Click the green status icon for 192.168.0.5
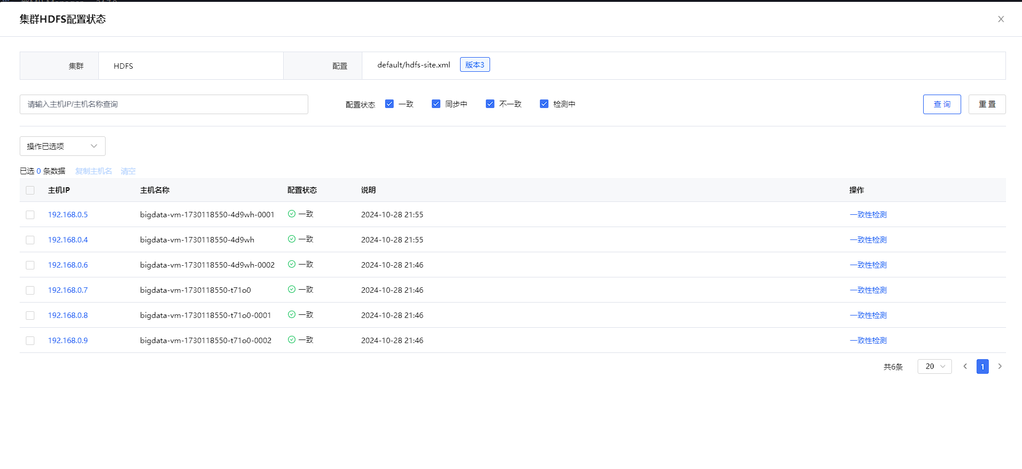Screen dimensions: 1022x469 [x=292, y=214]
